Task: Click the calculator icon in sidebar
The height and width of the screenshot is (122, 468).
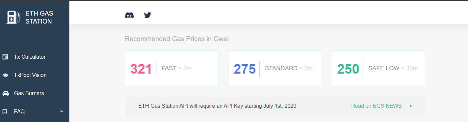Action: click(x=5, y=57)
